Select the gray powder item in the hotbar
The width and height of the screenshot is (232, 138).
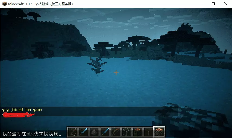pyautogui.click(x=94, y=132)
